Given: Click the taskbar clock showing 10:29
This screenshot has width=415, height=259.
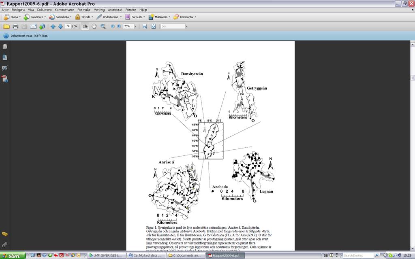Looking at the screenshot, I should coord(407,256).
